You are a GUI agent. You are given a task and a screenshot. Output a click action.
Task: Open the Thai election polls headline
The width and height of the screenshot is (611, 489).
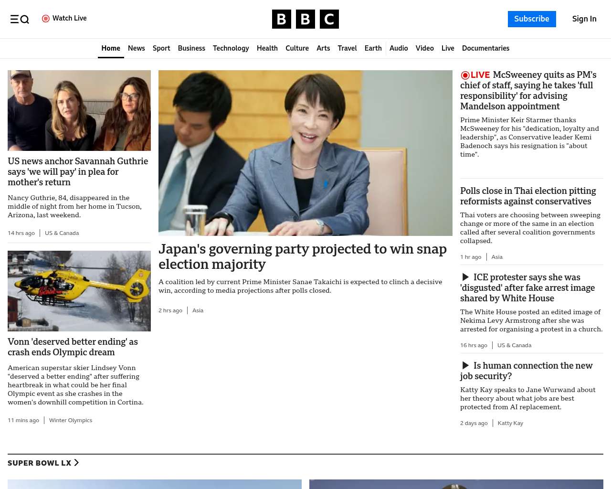(528, 196)
